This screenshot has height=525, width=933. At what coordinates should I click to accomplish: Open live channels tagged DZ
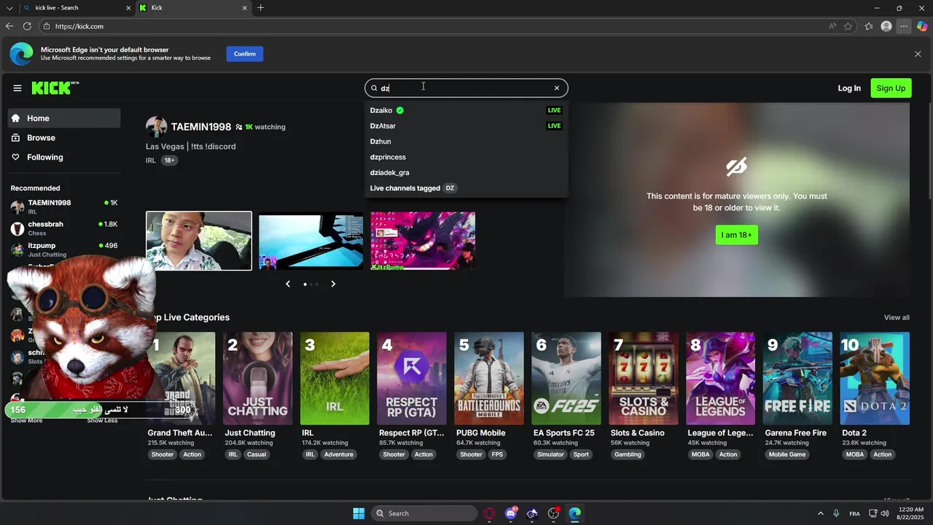(x=466, y=188)
